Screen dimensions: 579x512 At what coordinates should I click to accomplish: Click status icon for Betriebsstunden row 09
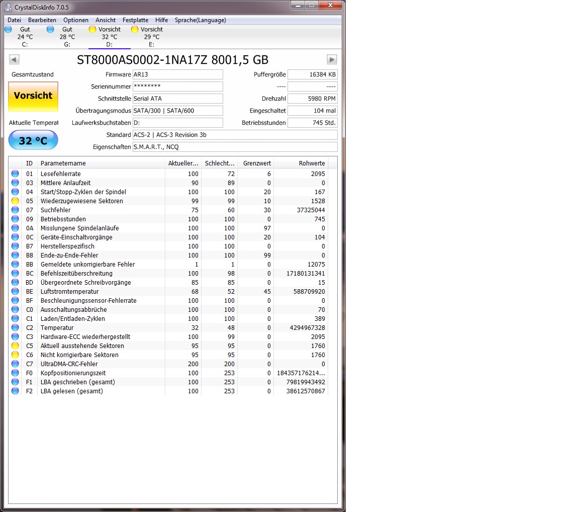pyautogui.click(x=15, y=219)
